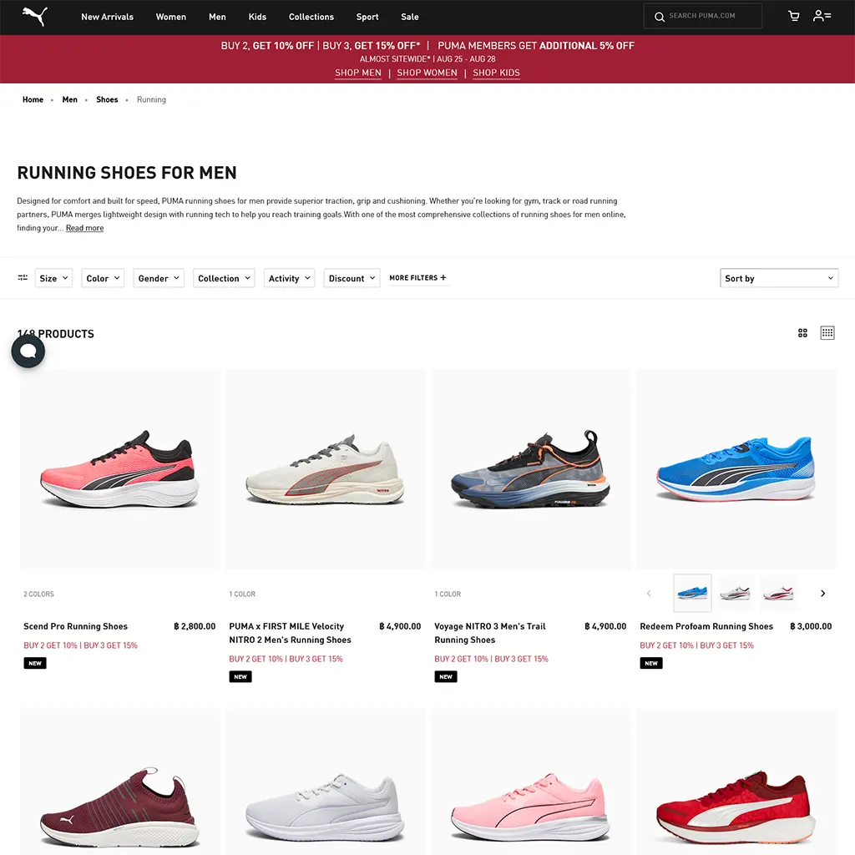The width and height of the screenshot is (855, 855).
Task: Open the Voyage NITRO 3 trail shoe image
Action: tap(530, 469)
